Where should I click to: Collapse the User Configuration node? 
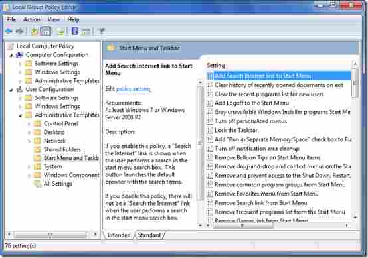[11, 90]
